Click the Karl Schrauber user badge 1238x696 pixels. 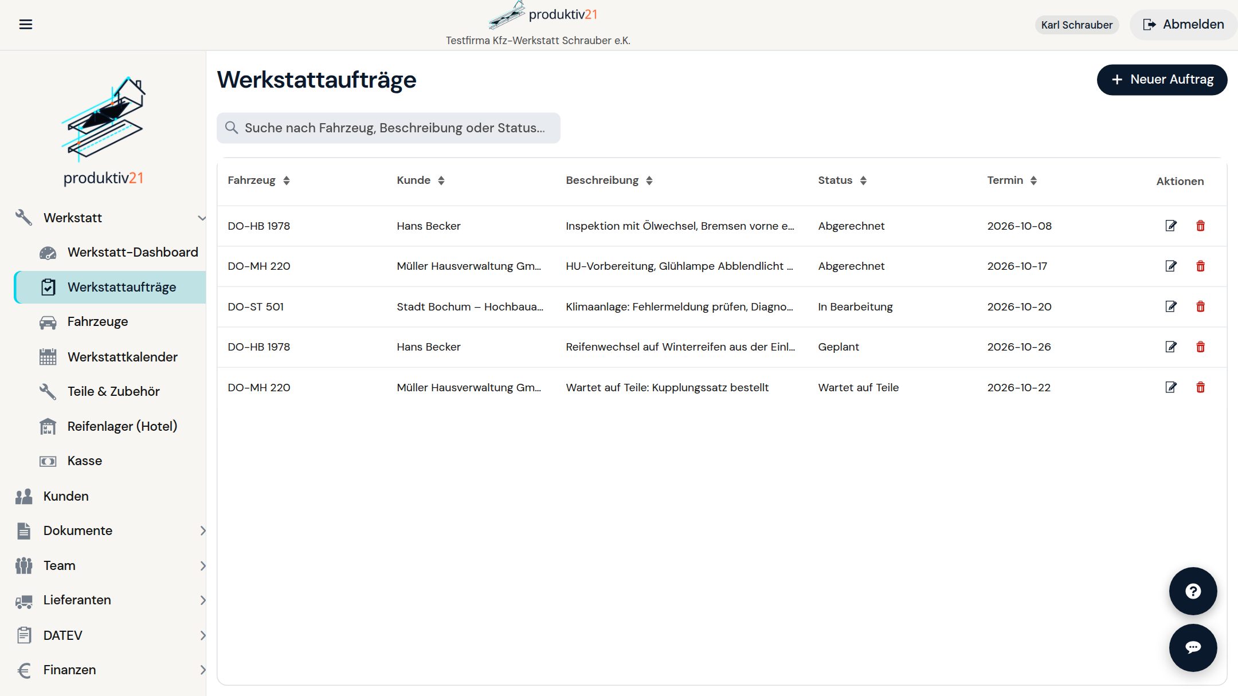1076,25
